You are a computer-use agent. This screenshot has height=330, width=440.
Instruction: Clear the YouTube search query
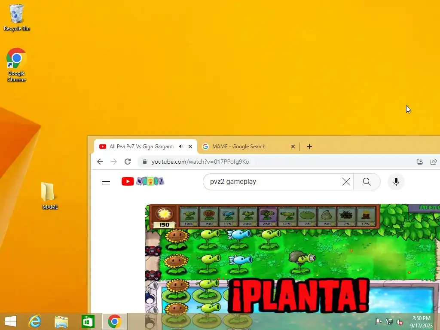pyautogui.click(x=346, y=182)
